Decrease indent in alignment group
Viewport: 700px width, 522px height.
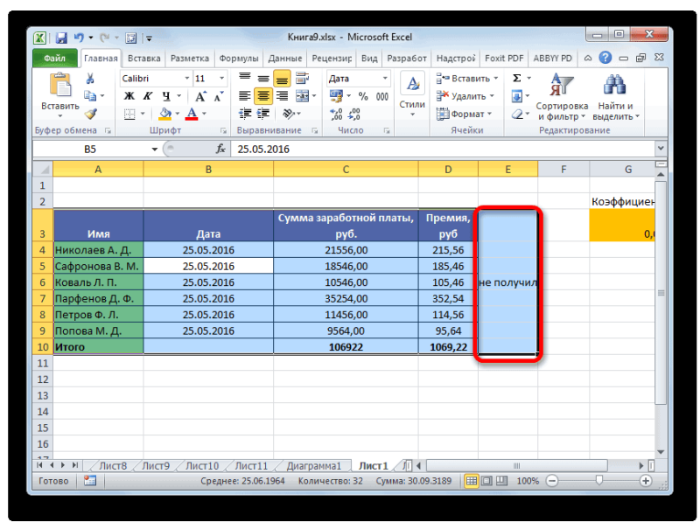click(x=245, y=115)
